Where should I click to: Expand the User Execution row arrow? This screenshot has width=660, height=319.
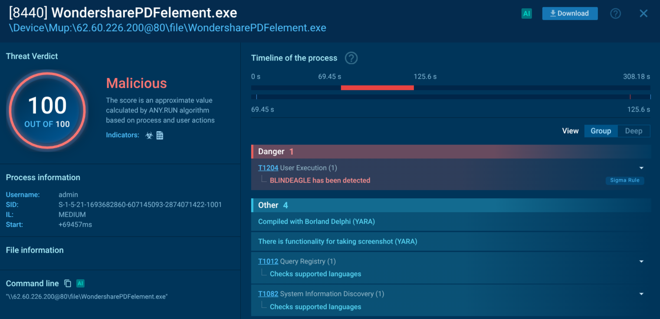(641, 168)
